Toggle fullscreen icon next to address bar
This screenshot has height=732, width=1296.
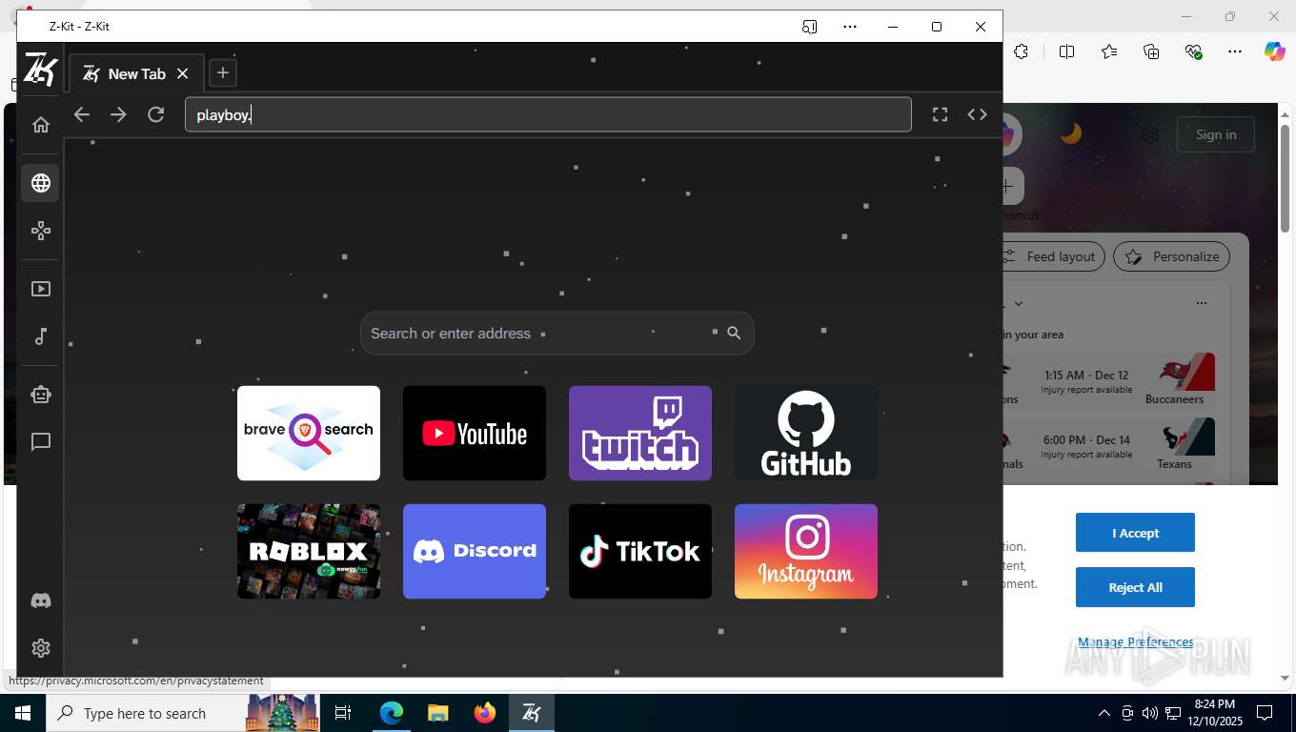point(940,114)
